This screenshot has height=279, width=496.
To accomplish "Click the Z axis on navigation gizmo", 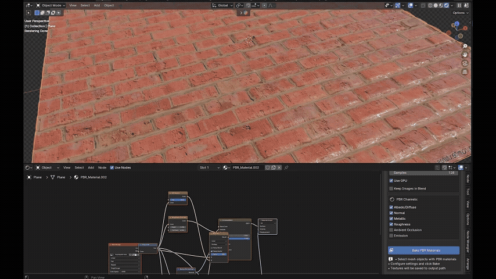I will tap(457, 24).
